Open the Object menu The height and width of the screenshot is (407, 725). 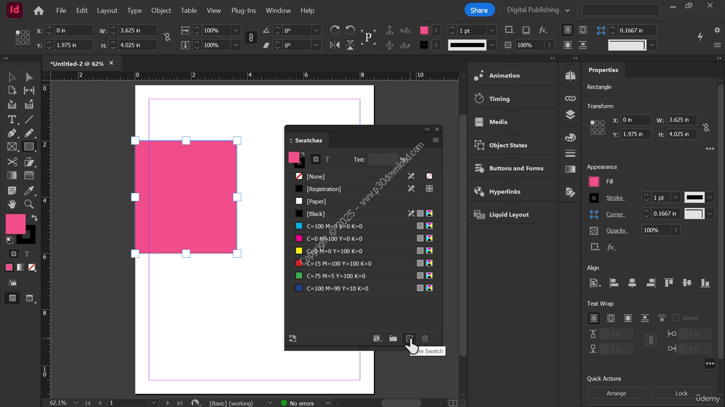pyautogui.click(x=161, y=10)
